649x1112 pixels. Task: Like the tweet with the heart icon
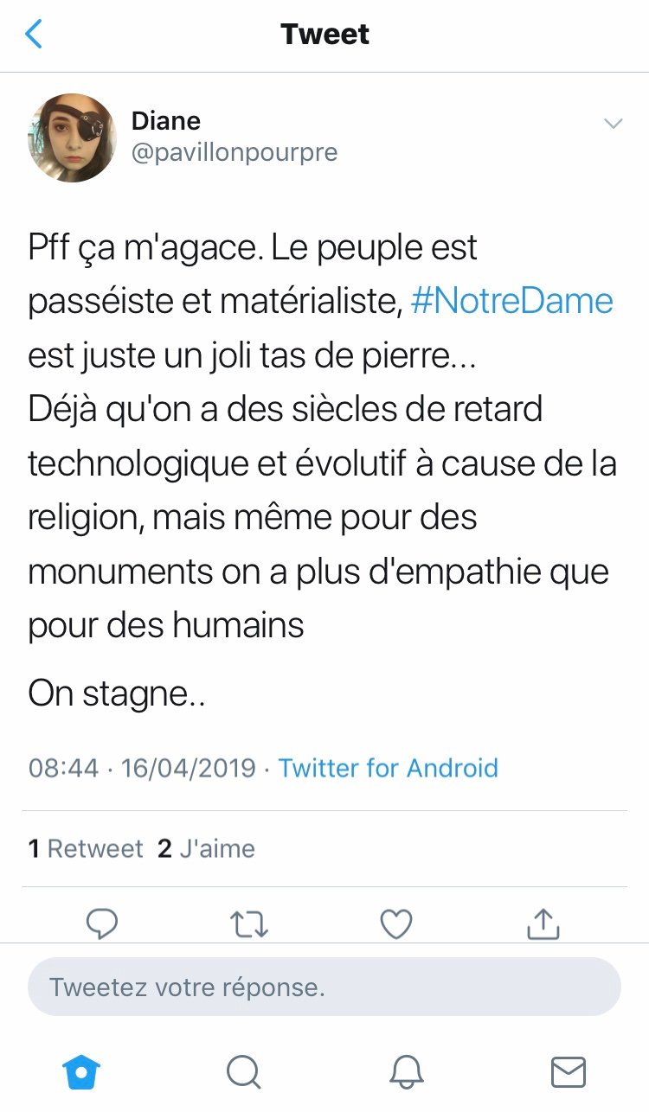tap(396, 923)
